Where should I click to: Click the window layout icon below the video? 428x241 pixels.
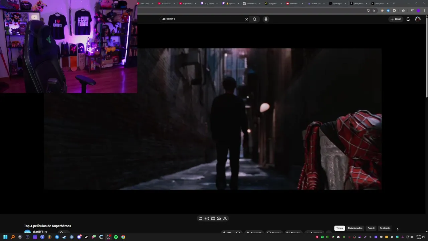pyautogui.click(x=213, y=218)
